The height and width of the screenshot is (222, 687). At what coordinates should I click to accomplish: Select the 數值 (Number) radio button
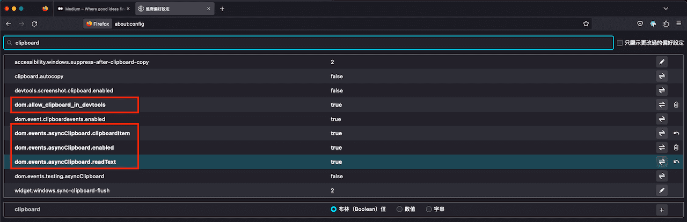pyautogui.click(x=399, y=210)
